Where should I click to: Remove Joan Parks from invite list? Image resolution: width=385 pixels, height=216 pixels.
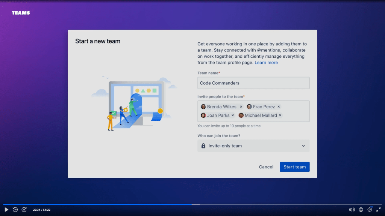[x=233, y=115]
